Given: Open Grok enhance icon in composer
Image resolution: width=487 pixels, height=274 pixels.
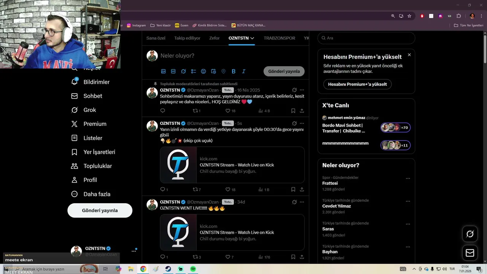Looking at the screenshot, I should pos(183,71).
